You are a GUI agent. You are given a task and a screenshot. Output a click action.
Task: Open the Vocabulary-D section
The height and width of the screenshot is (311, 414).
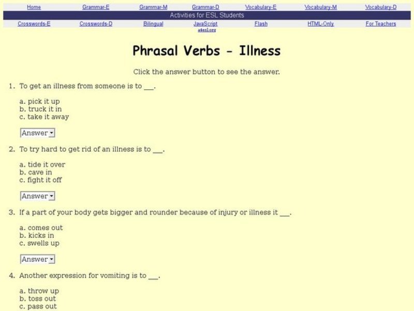pos(380,7)
